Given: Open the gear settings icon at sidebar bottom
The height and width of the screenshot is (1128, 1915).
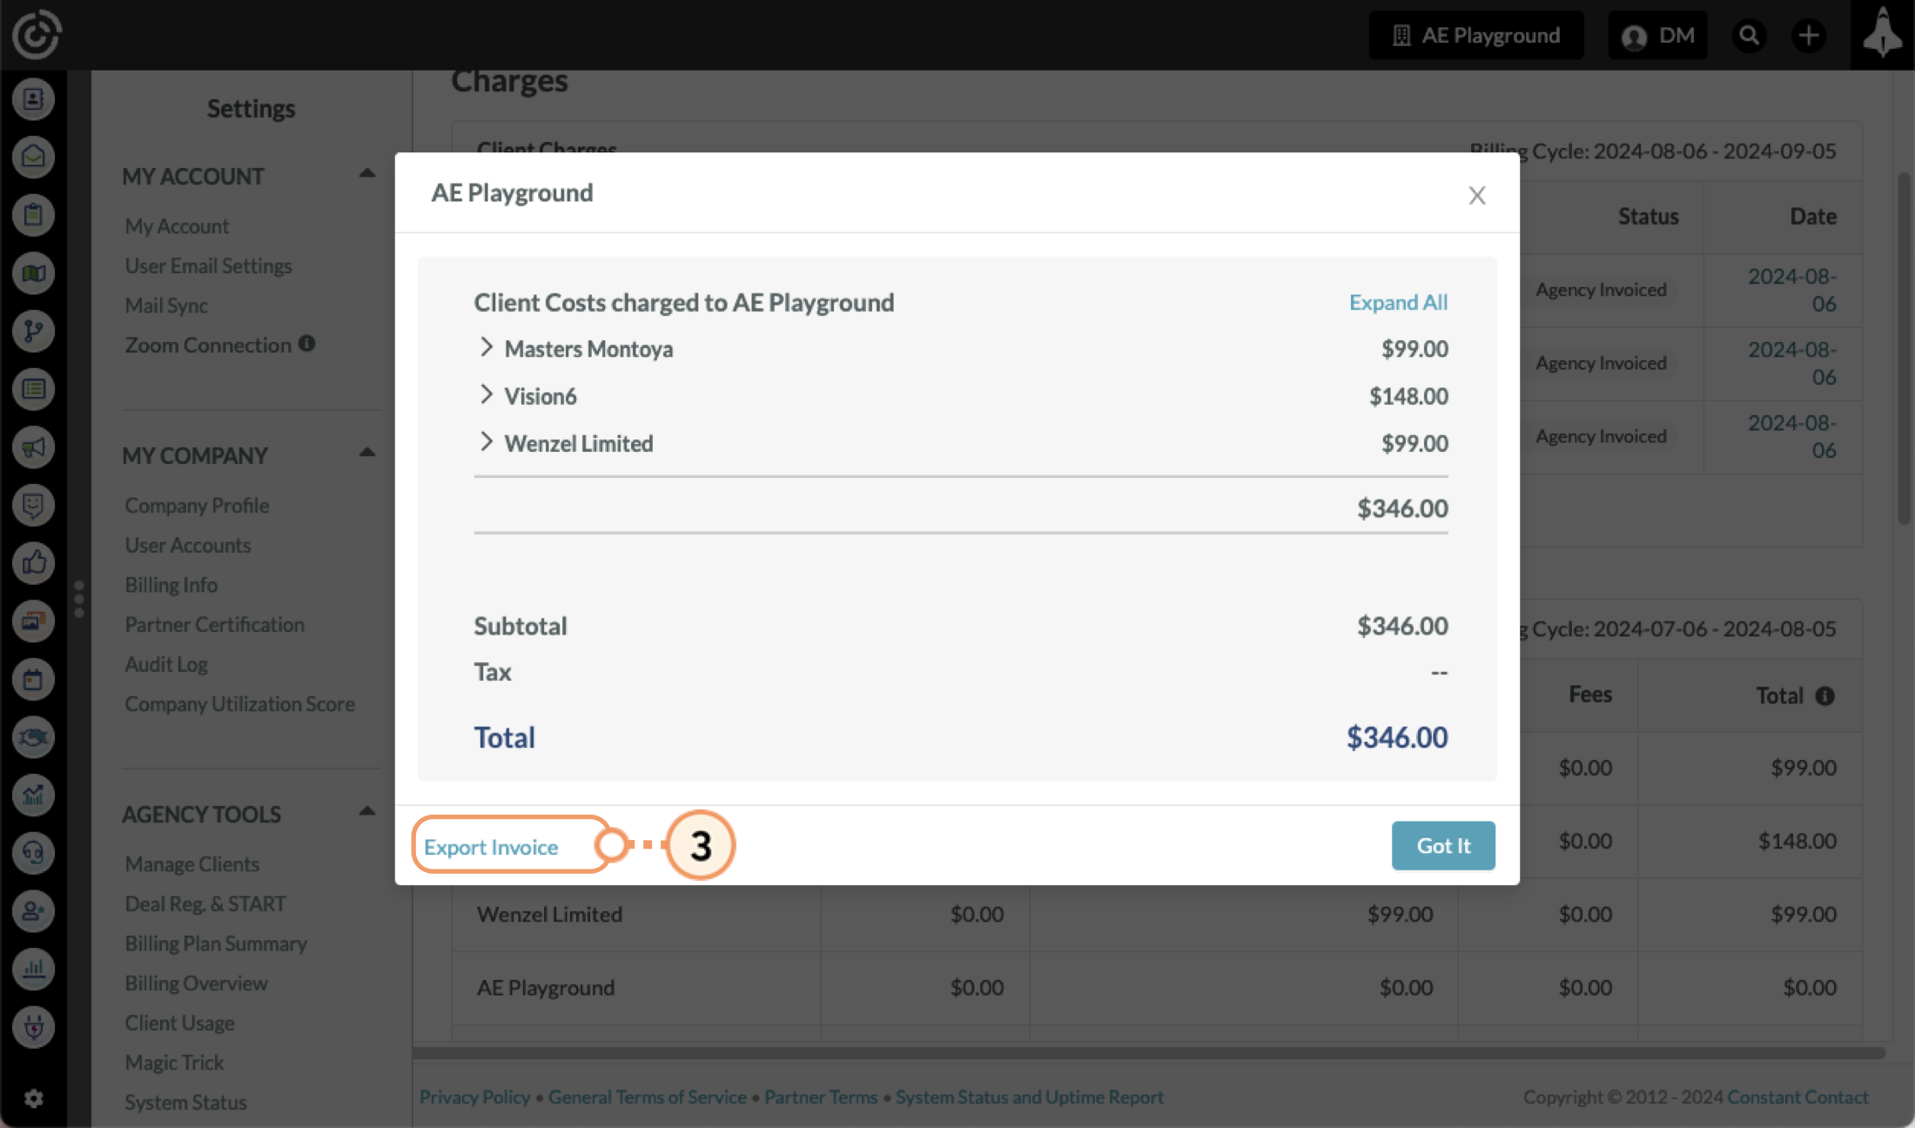Looking at the screenshot, I should pos(33,1098).
